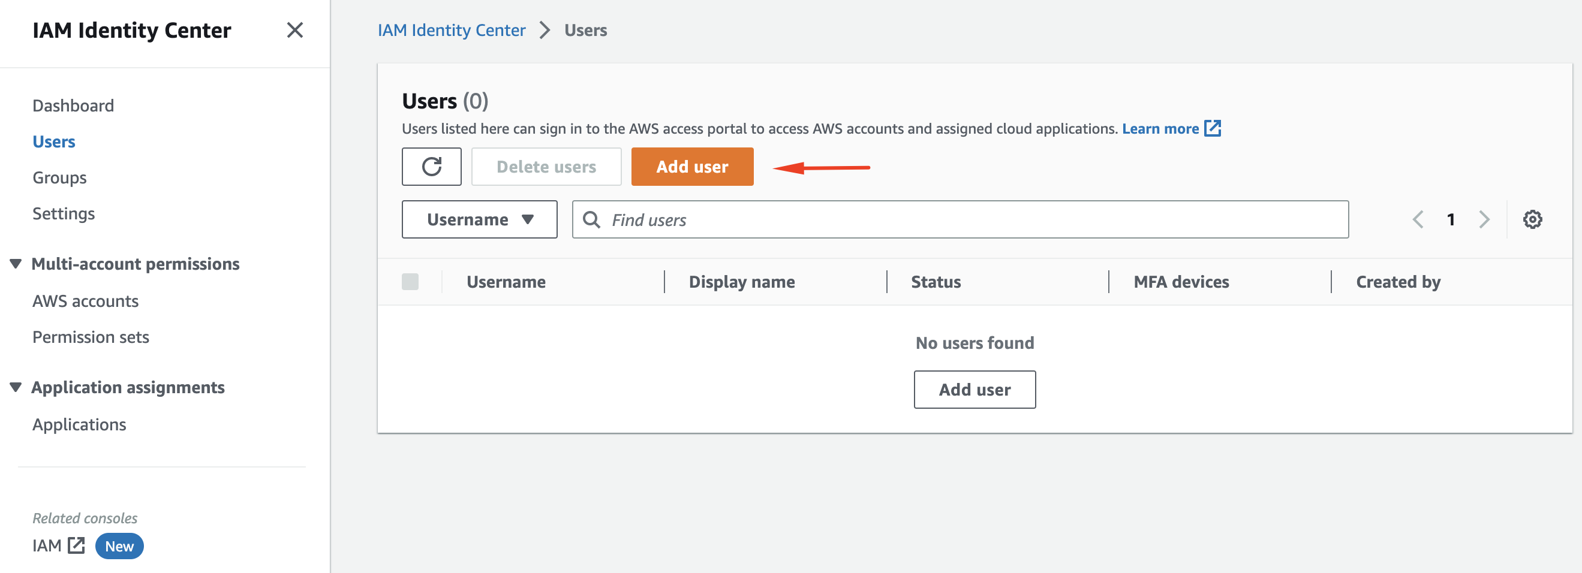Image resolution: width=1582 pixels, height=573 pixels.
Task: Go to previous page of users
Action: pyautogui.click(x=1418, y=219)
